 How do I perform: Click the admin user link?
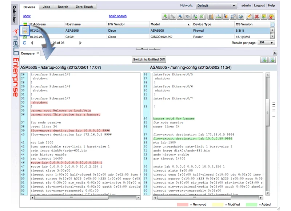[246, 5]
